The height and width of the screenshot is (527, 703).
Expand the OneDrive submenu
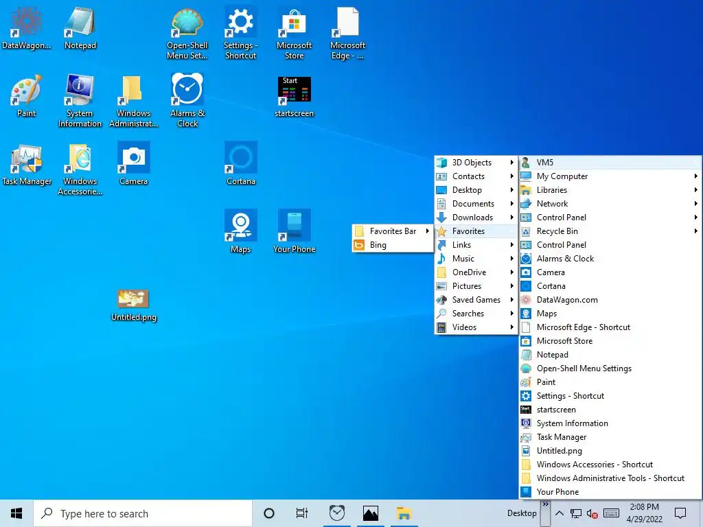coord(476,272)
